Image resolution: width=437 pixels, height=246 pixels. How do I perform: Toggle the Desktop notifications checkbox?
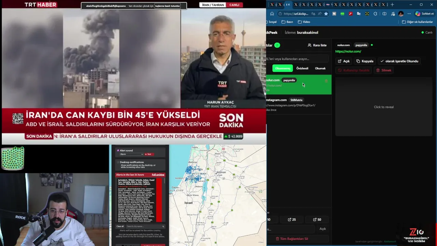coord(118,162)
